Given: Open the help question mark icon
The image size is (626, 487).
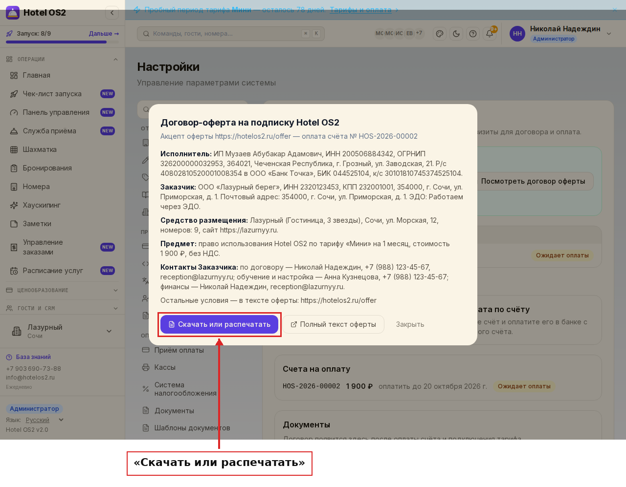Looking at the screenshot, I should point(473,34).
